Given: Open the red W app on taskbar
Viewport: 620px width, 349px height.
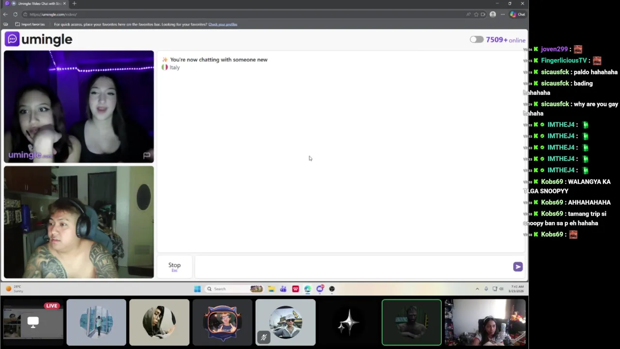Looking at the screenshot, I should tap(295, 289).
